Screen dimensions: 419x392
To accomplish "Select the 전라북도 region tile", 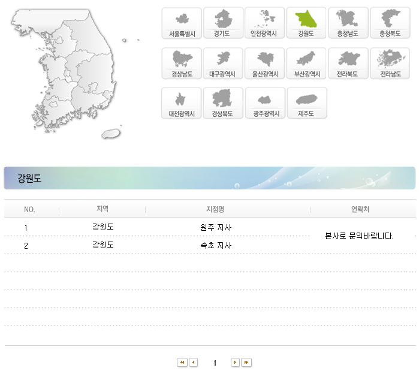I will pos(348,64).
